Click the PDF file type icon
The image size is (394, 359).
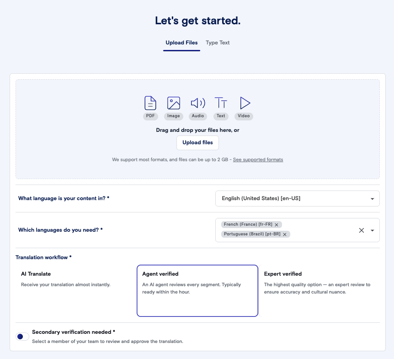click(x=150, y=103)
